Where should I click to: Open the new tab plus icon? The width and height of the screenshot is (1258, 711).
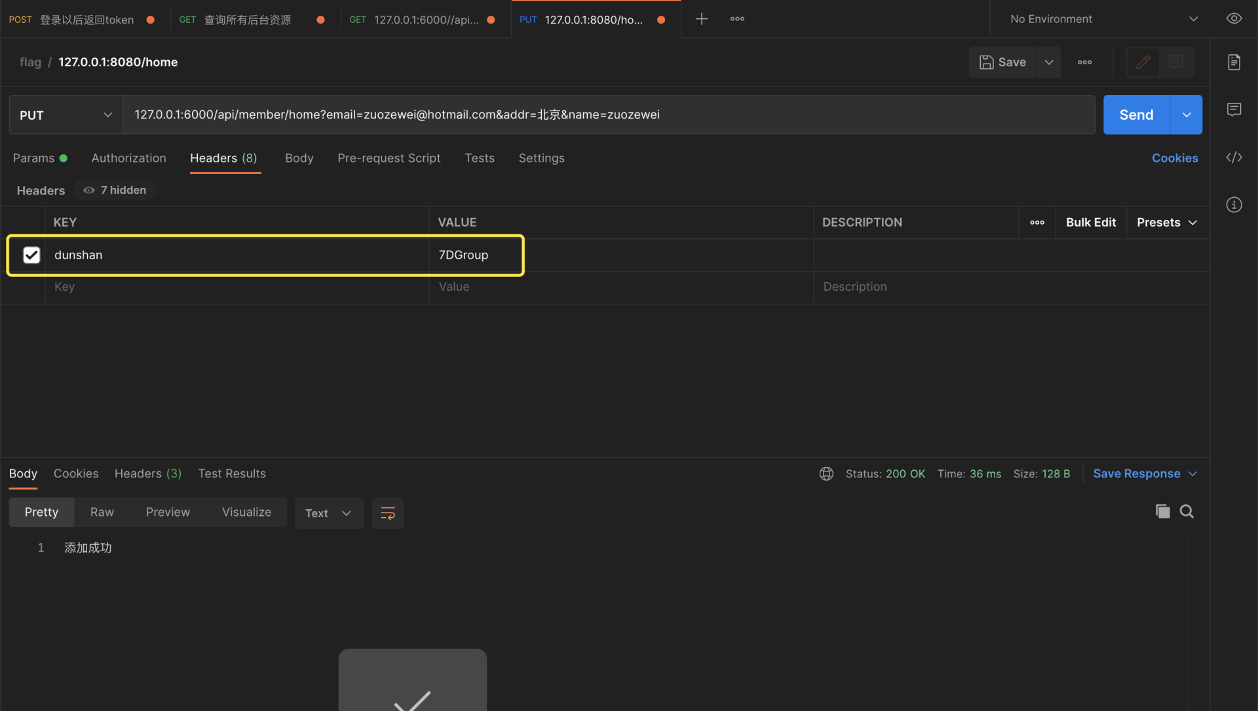701,19
